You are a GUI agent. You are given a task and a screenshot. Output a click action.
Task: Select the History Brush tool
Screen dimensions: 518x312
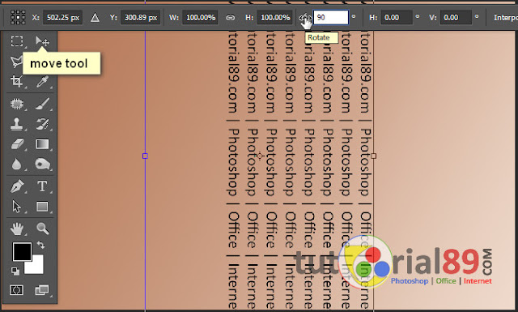click(42, 124)
